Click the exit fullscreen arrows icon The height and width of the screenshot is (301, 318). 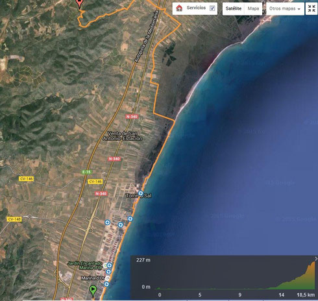tap(312, 8)
